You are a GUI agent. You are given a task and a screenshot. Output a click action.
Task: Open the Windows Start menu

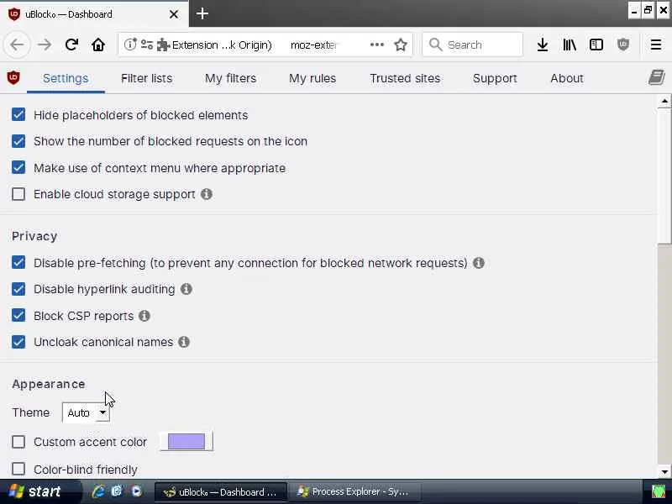(40, 491)
